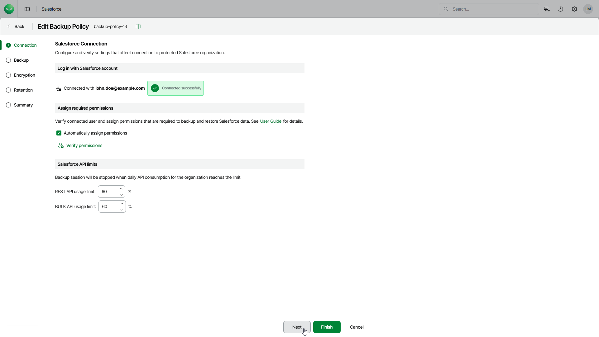Go back with the Back arrow

point(16,26)
